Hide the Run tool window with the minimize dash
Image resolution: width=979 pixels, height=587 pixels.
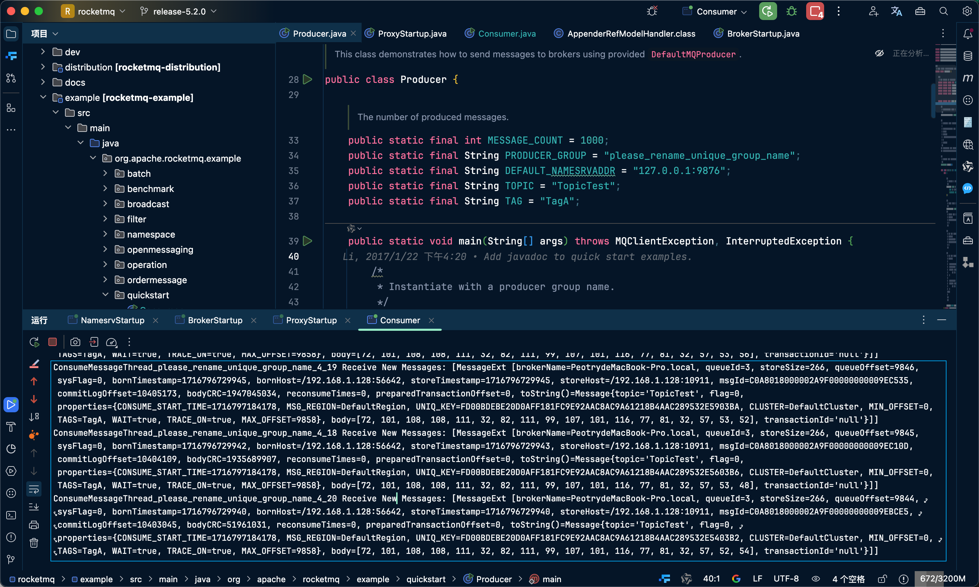[x=941, y=320]
